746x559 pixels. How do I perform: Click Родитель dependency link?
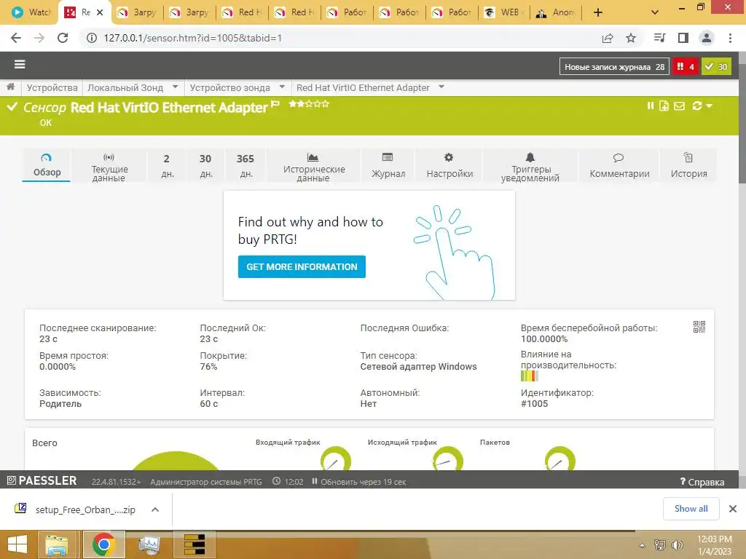tap(60, 403)
